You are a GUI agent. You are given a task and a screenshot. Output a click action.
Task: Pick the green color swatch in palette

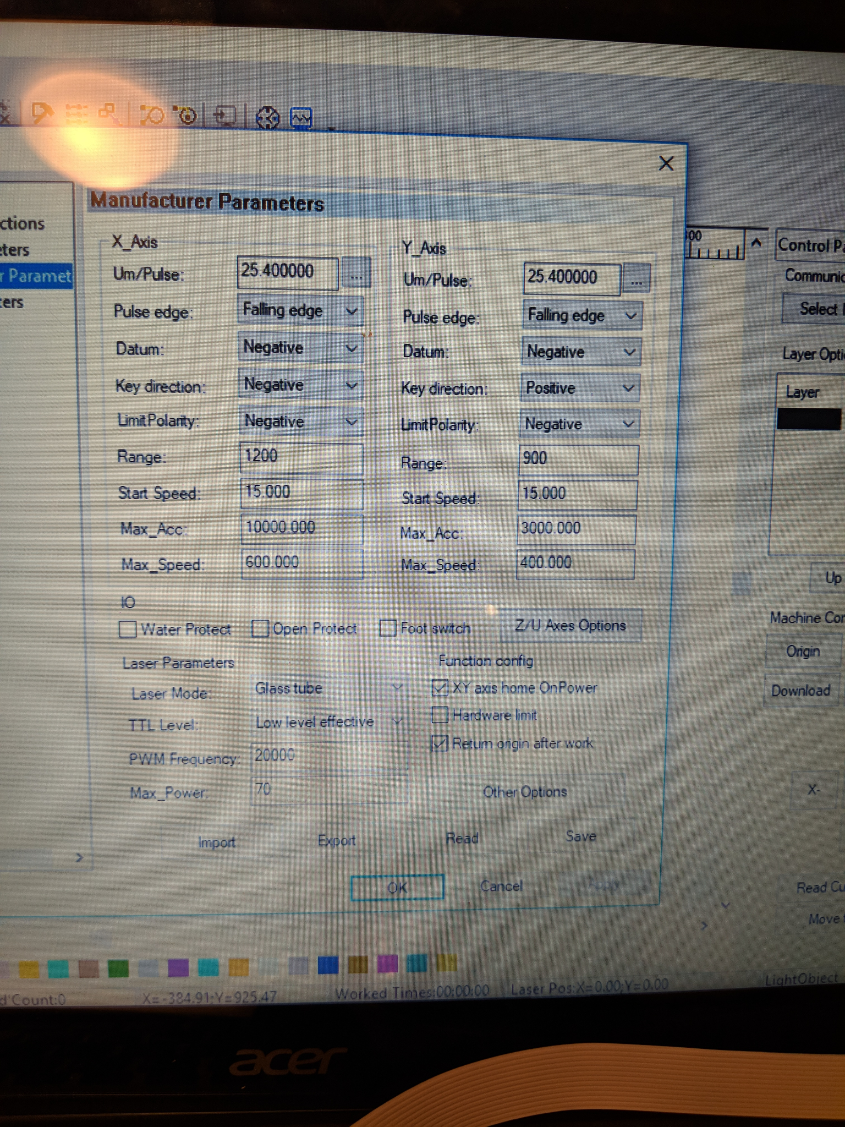click(118, 968)
